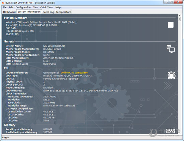Click the BIOSTAR Group manufacturer value

(x=52, y=49)
